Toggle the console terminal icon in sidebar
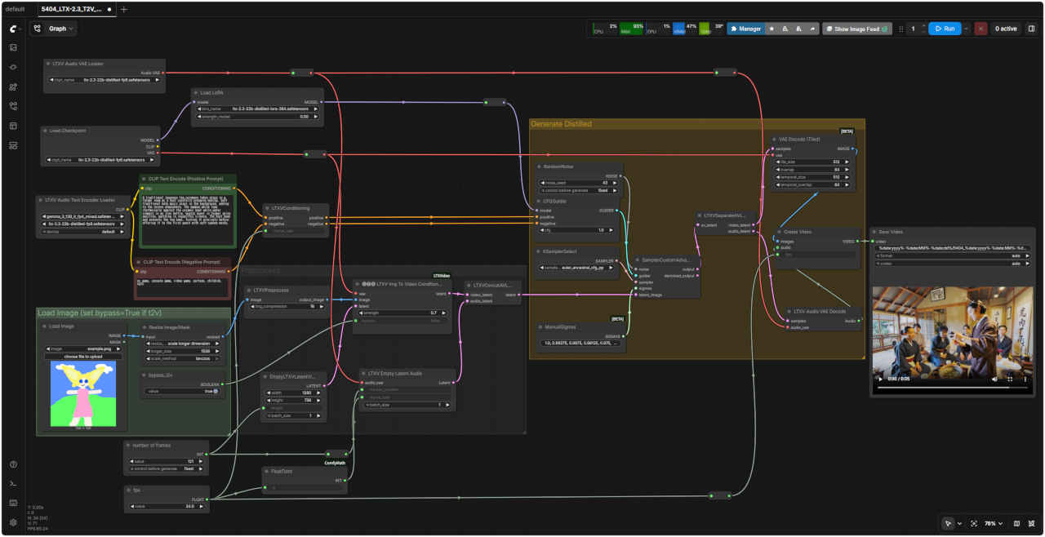 pyautogui.click(x=13, y=484)
